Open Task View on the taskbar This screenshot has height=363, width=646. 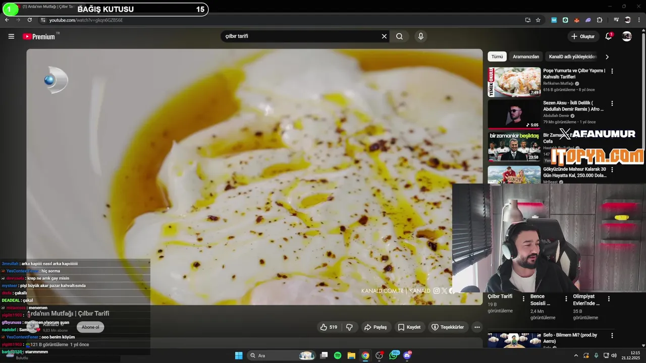324,355
